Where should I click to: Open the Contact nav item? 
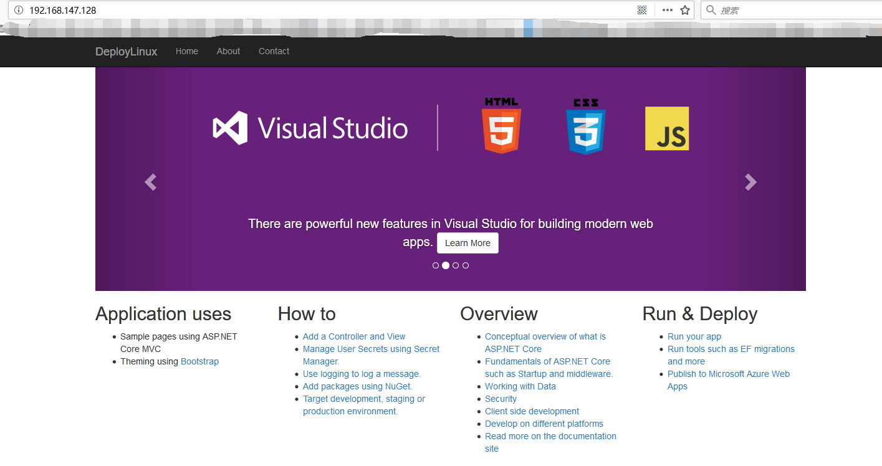point(274,51)
